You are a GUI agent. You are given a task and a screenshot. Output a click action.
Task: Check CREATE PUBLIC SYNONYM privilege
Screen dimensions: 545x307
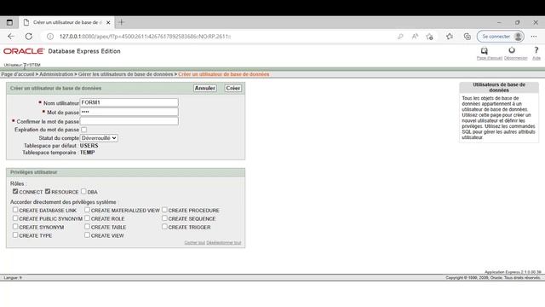pos(15,218)
